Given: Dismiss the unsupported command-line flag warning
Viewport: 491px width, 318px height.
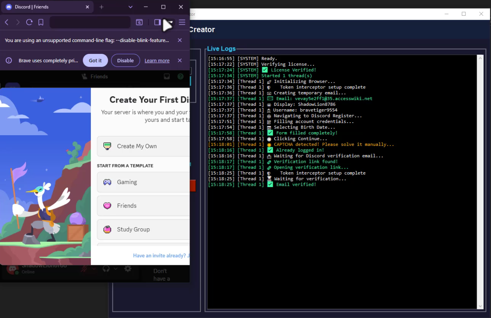Looking at the screenshot, I should tap(180, 40).
